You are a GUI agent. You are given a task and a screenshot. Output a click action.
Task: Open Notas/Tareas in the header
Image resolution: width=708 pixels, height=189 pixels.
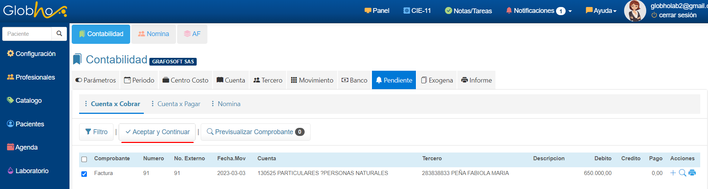(468, 11)
